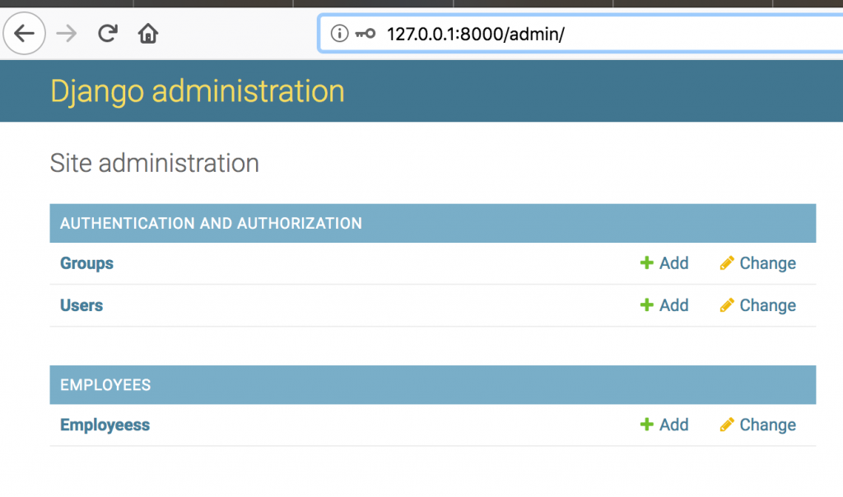Open the Groups model list

click(86, 263)
